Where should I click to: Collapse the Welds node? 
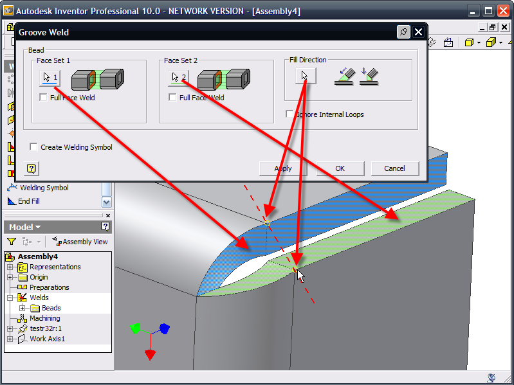(x=10, y=298)
